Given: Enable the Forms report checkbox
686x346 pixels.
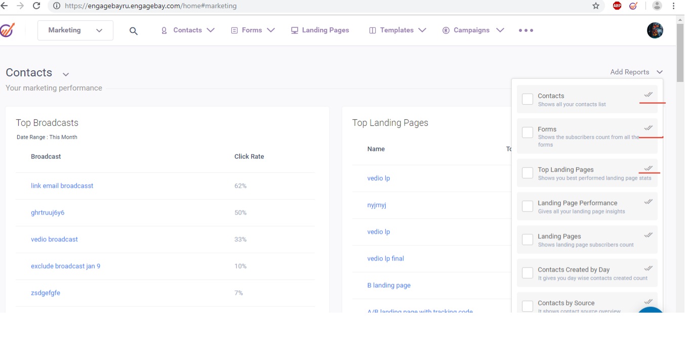Looking at the screenshot, I should click(528, 133).
